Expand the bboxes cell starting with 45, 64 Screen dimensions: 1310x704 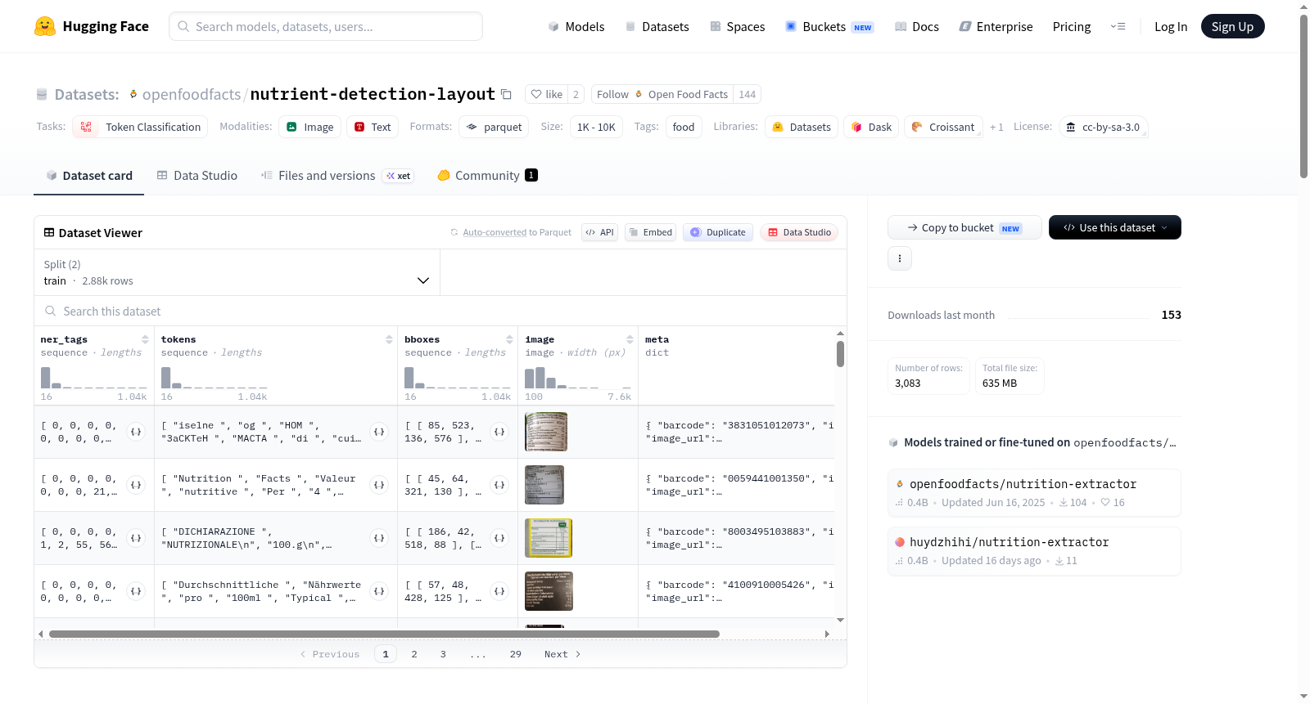click(499, 485)
